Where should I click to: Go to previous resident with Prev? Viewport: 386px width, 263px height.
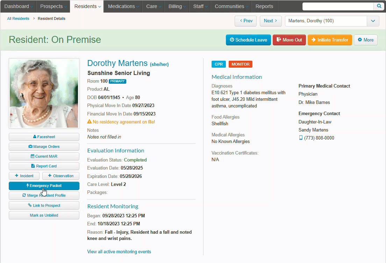[x=246, y=21]
